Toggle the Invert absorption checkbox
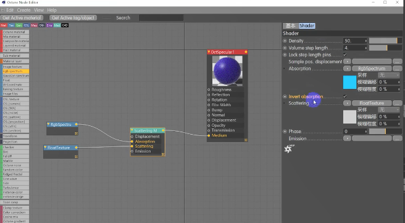The width and height of the screenshot is (405, 223). point(345,96)
